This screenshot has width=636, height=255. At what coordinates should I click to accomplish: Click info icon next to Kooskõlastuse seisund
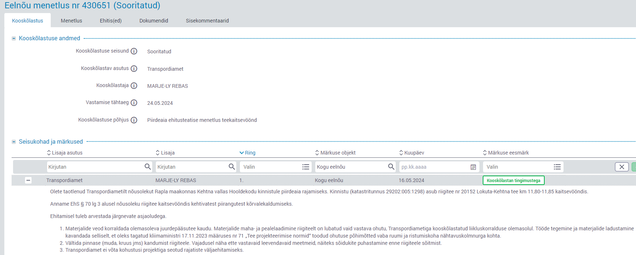(134, 51)
